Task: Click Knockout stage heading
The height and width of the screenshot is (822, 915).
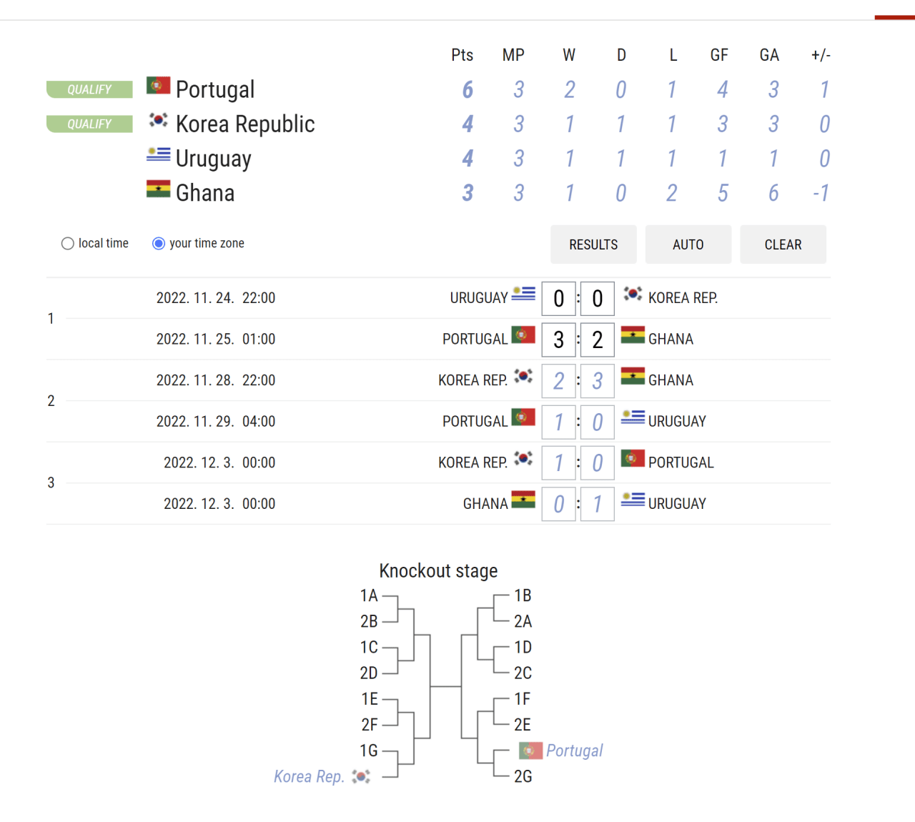Action: coord(438,570)
